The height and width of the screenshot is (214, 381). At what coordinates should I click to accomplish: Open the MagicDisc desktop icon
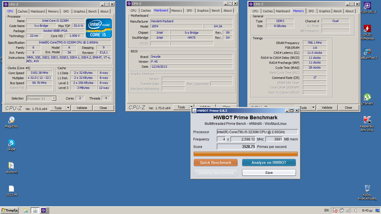tap(11, 122)
